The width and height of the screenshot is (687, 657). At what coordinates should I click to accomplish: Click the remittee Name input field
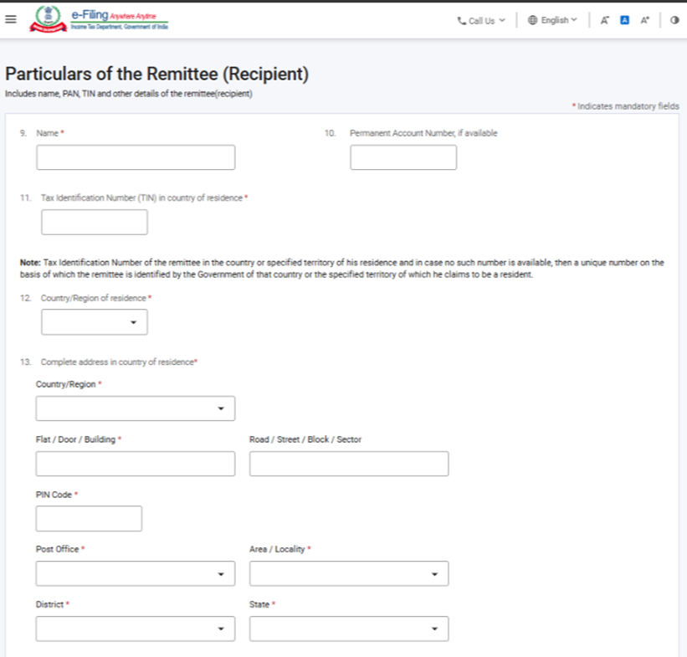coord(136,157)
